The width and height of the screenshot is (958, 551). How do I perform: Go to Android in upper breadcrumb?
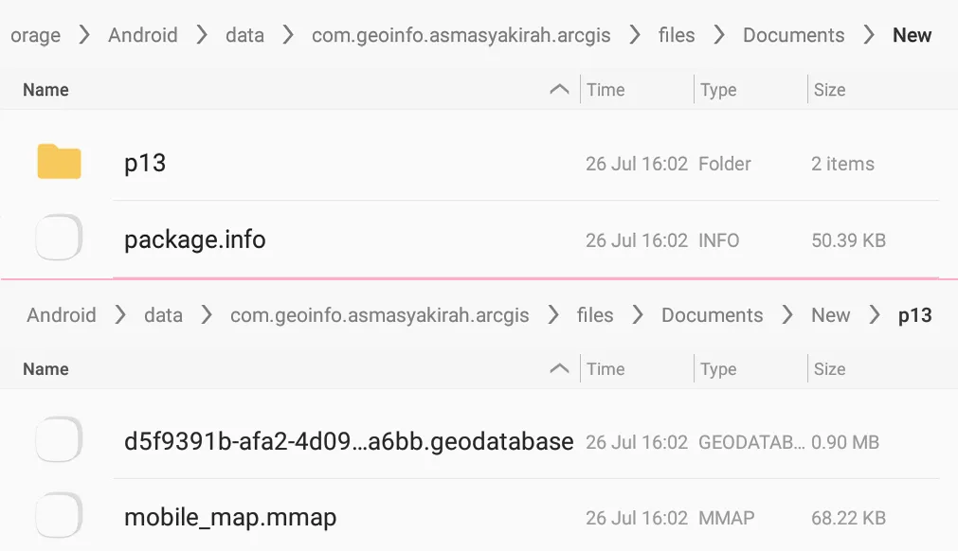(142, 35)
